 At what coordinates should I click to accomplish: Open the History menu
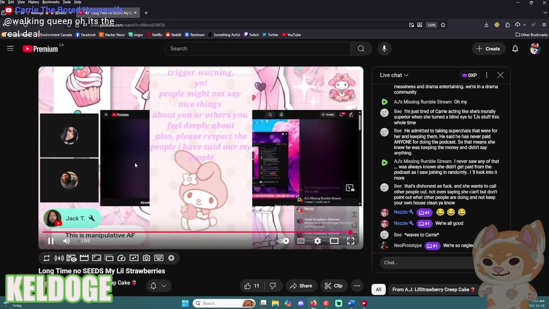[x=33, y=2]
